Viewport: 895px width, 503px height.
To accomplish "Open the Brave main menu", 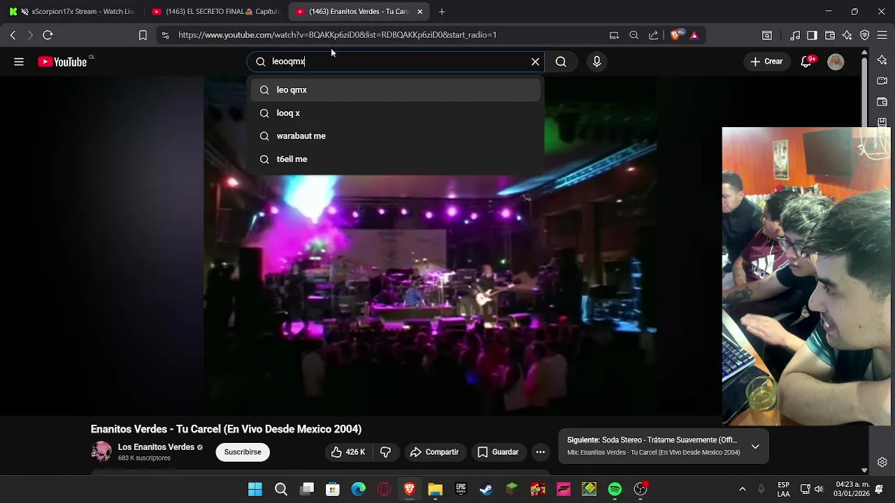I will click(x=882, y=35).
